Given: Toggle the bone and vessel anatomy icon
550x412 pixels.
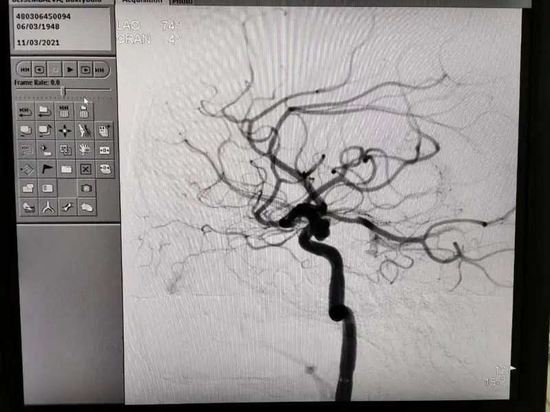Looking at the screenshot, I should click(85, 131).
